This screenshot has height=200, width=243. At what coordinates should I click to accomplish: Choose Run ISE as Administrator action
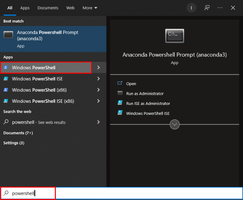pos(148,103)
